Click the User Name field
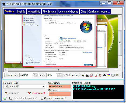The height and width of the screenshot is (103, 126). 59,86
